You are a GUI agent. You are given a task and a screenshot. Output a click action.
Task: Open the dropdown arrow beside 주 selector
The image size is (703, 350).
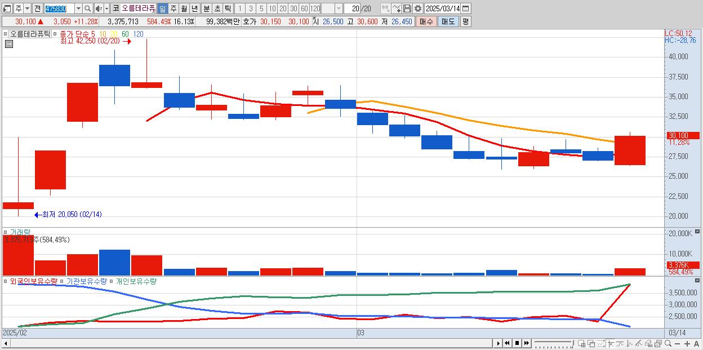tap(28, 8)
